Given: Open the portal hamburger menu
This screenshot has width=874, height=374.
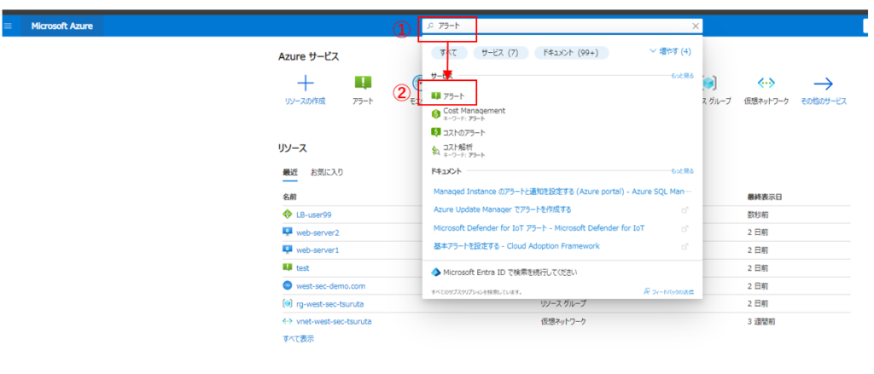Looking at the screenshot, I should (8, 26).
